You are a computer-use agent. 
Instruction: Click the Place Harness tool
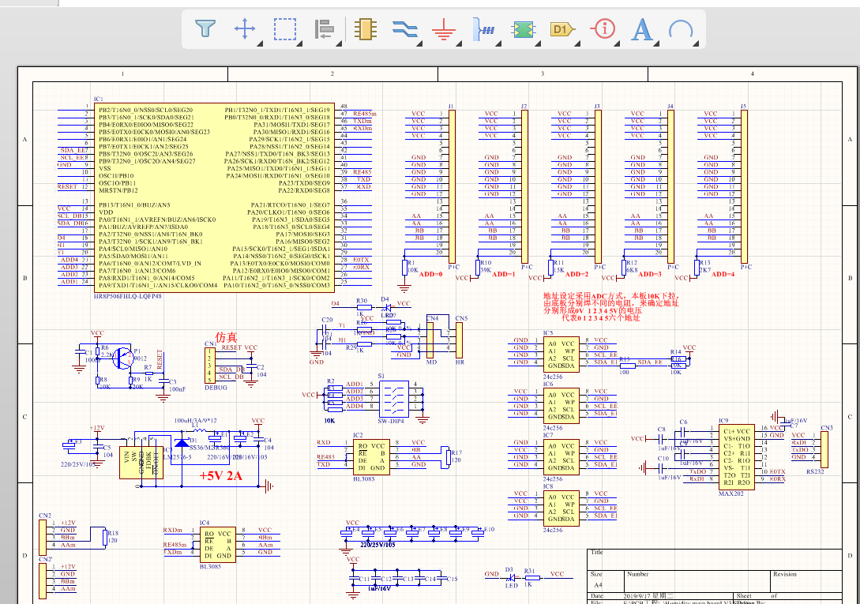point(483,30)
